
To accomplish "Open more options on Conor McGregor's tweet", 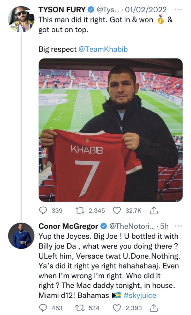I will pyautogui.click(x=178, y=226).
